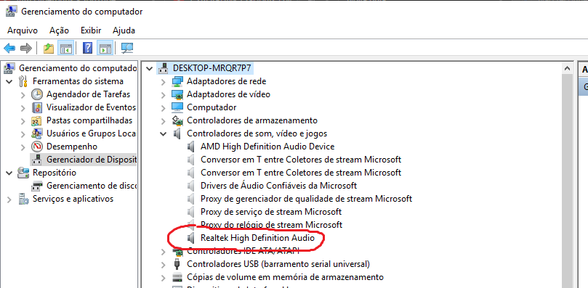Click the Forward arrow toolbar icon

point(26,48)
